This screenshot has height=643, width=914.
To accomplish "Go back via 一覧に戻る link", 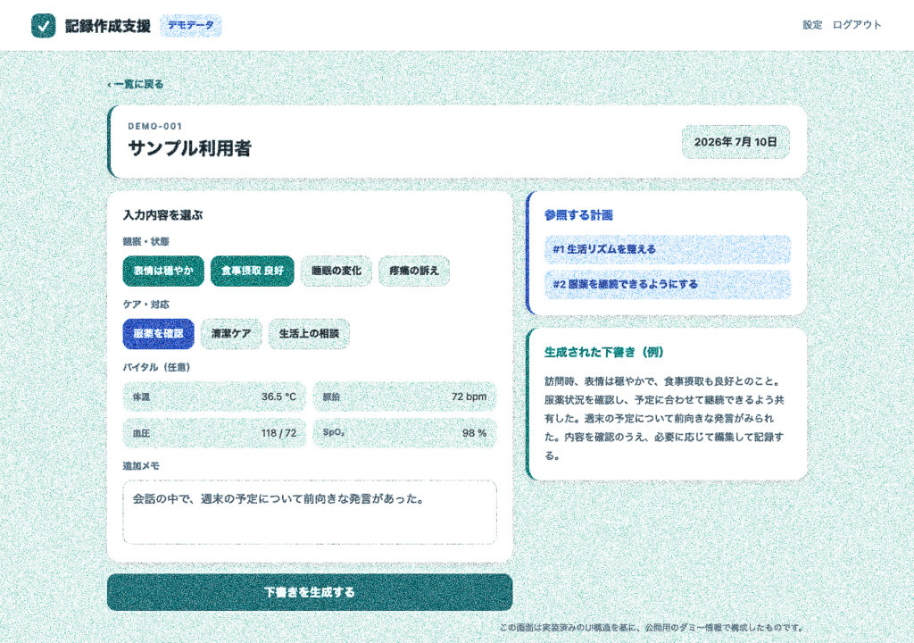I will pyautogui.click(x=136, y=84).
